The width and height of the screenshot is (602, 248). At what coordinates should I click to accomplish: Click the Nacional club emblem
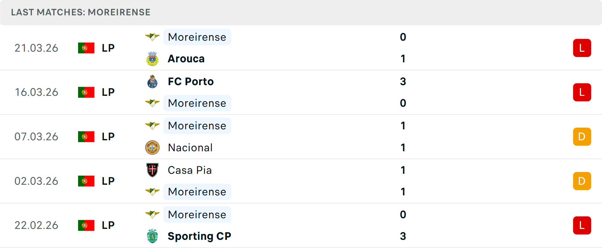tap(152, 147)
